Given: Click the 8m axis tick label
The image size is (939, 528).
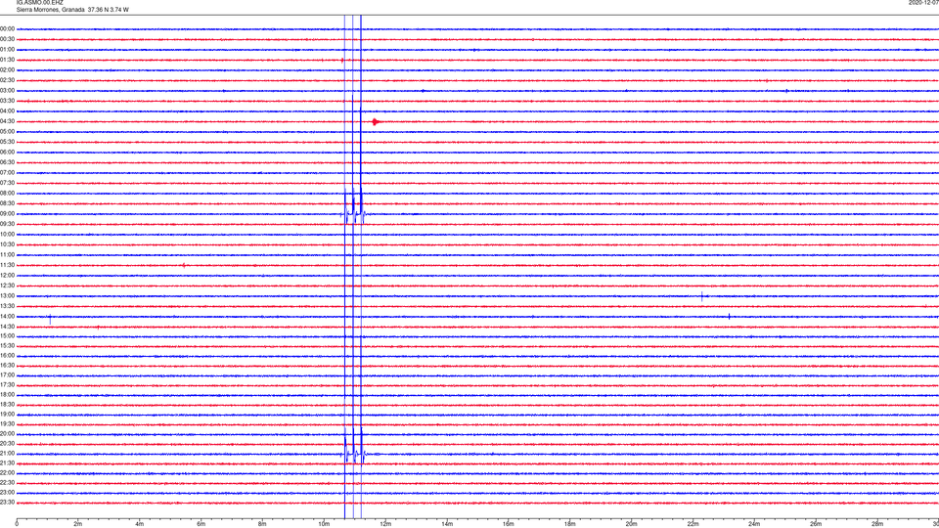Looking at the screenshot, I should pyautogui.click(x=262, y=524).
